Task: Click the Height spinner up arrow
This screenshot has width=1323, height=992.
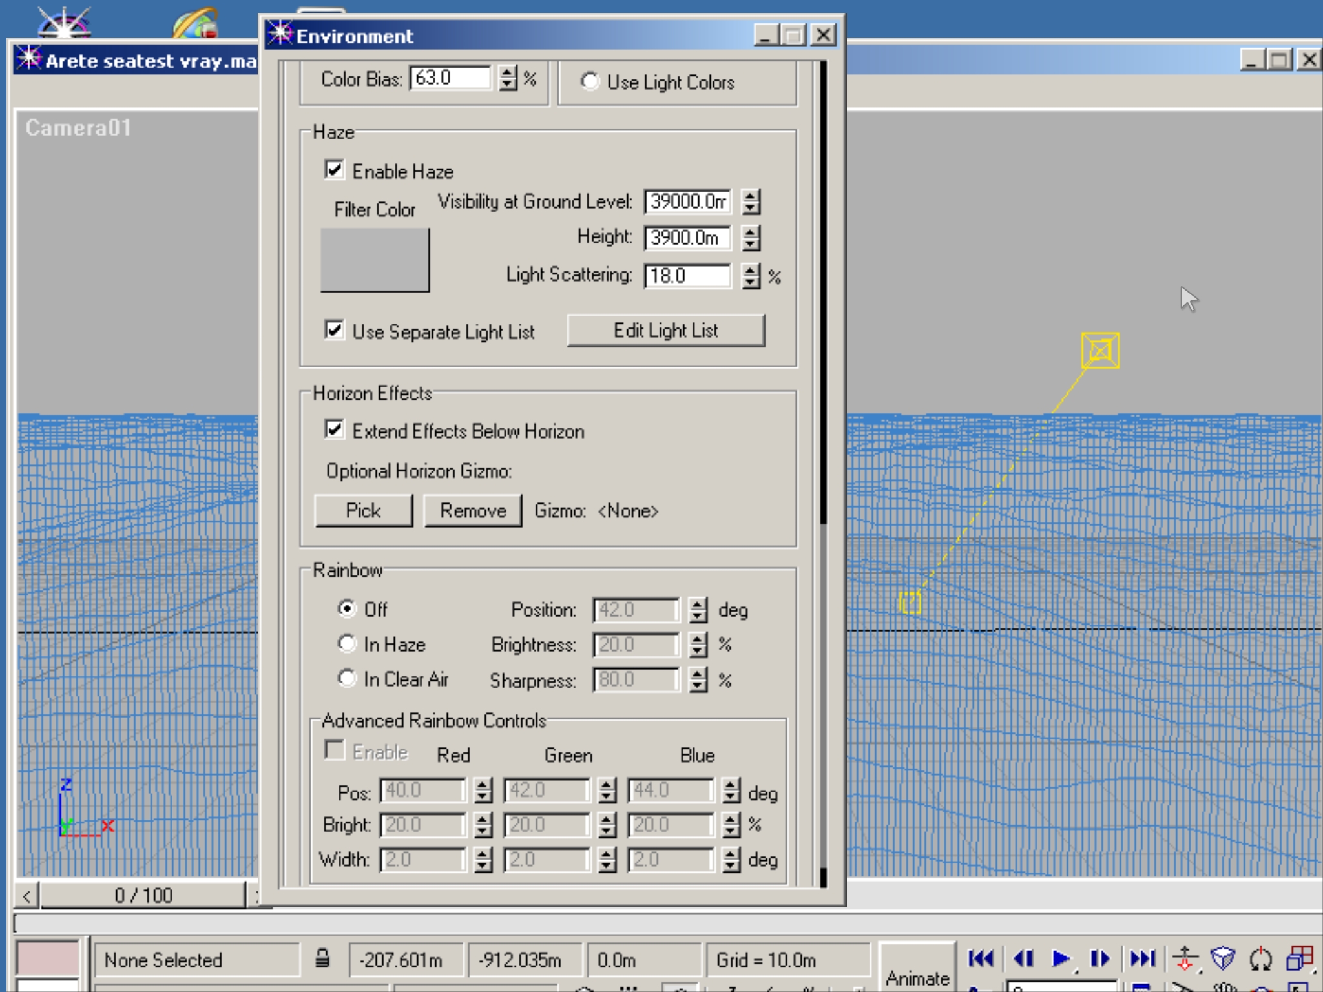Action: (x=750, y=232)
